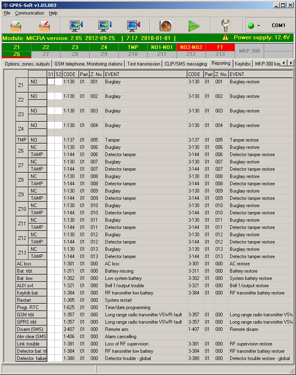Click the Z6 zone status indicator
This screenshot has height=375, width=296.
coord(17,54)
